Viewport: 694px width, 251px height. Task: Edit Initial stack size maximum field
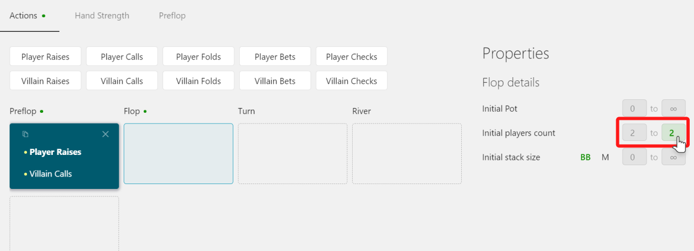[x=673, y=157]
